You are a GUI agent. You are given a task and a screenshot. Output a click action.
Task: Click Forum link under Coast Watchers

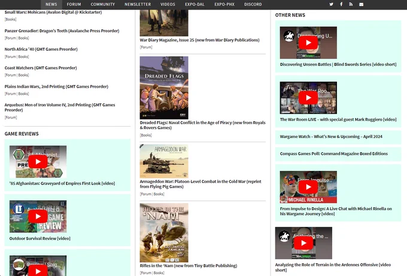tap(11, 75)
